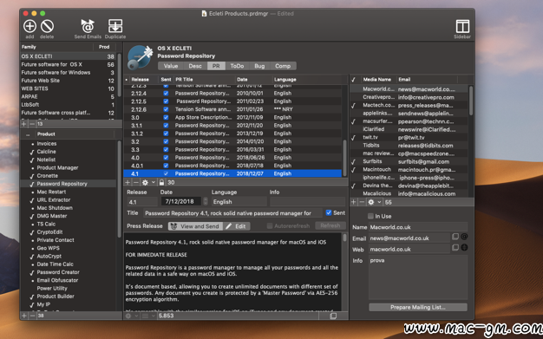This screenshot has height=339, width=543.
Task: Click the Duplicate toolbar icon
Action: 115,26
